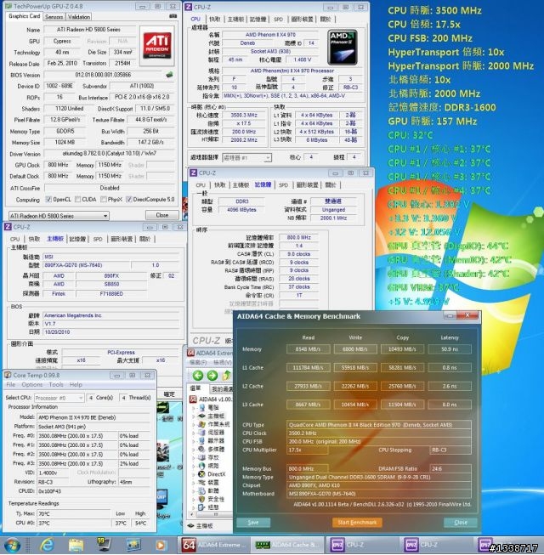This screenshot has width=544, height=555.
Task: Toggle the OpenCL checkbox in GPU-Z
Action: click(48, 199)
